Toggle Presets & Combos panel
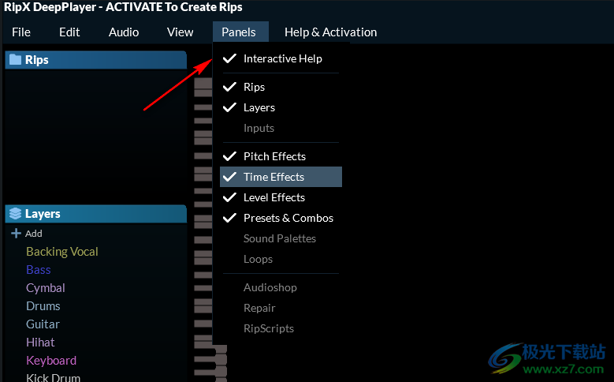Screen dimensions: 614x382 coord(288,218)
